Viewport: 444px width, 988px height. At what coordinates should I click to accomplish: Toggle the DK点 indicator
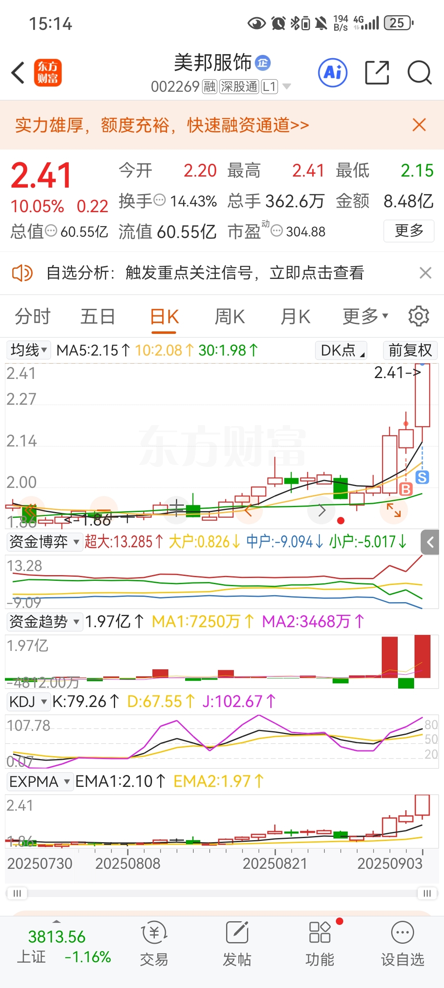click(341, 350)
